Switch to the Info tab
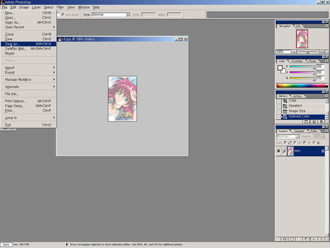 click(x=298, y=26)
